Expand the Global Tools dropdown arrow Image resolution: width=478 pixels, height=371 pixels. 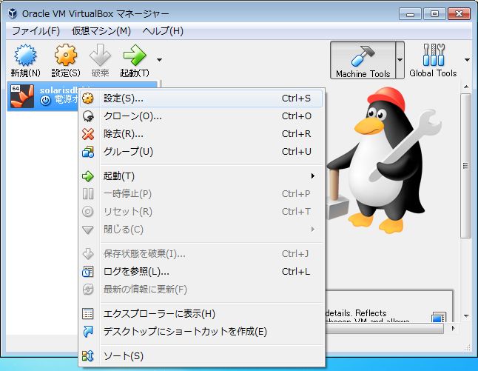coord(467,60)
